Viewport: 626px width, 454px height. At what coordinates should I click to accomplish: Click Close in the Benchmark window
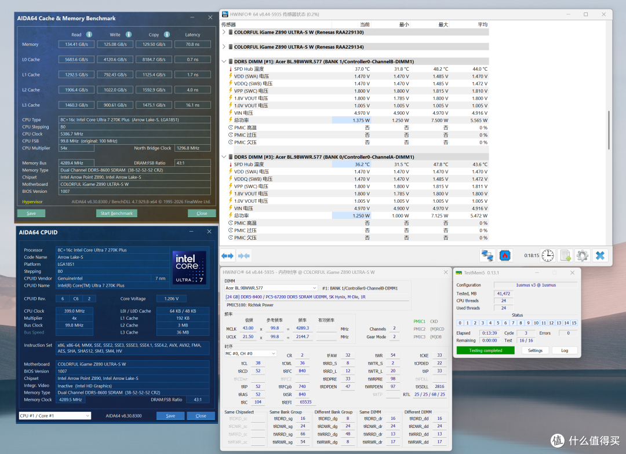pyautogui.click(x=202, y=214)
